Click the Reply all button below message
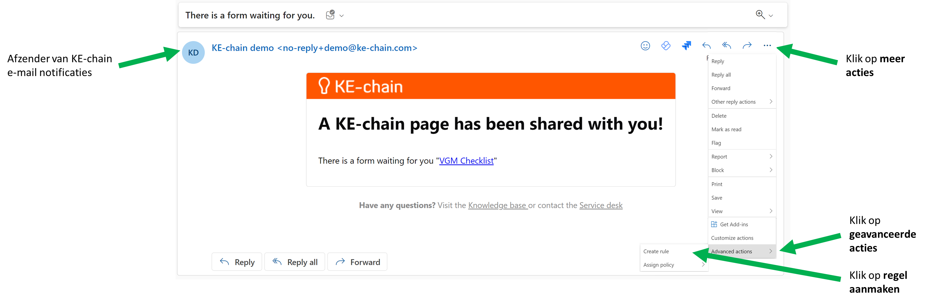The width and height of the screenshot is (942, 303). [295, 262]
